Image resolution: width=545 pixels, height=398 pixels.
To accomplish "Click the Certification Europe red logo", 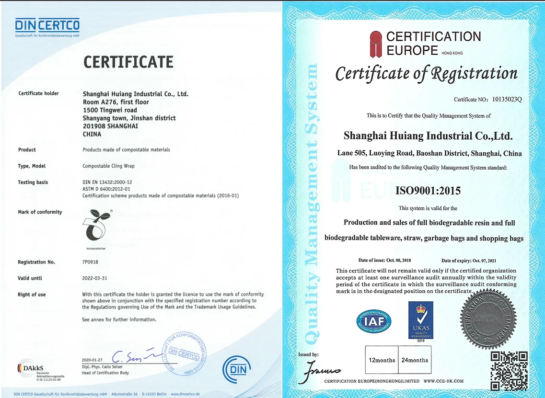I will [377, 44].
